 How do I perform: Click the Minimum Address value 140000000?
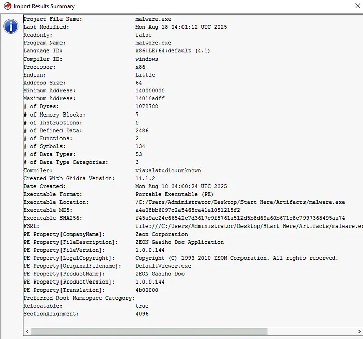coord(150,91)
